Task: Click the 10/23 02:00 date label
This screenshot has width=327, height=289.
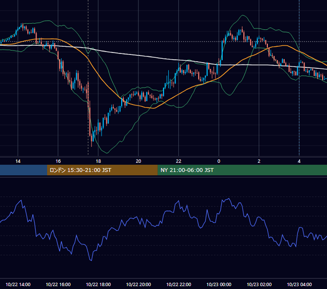Action: coord(259,284)
